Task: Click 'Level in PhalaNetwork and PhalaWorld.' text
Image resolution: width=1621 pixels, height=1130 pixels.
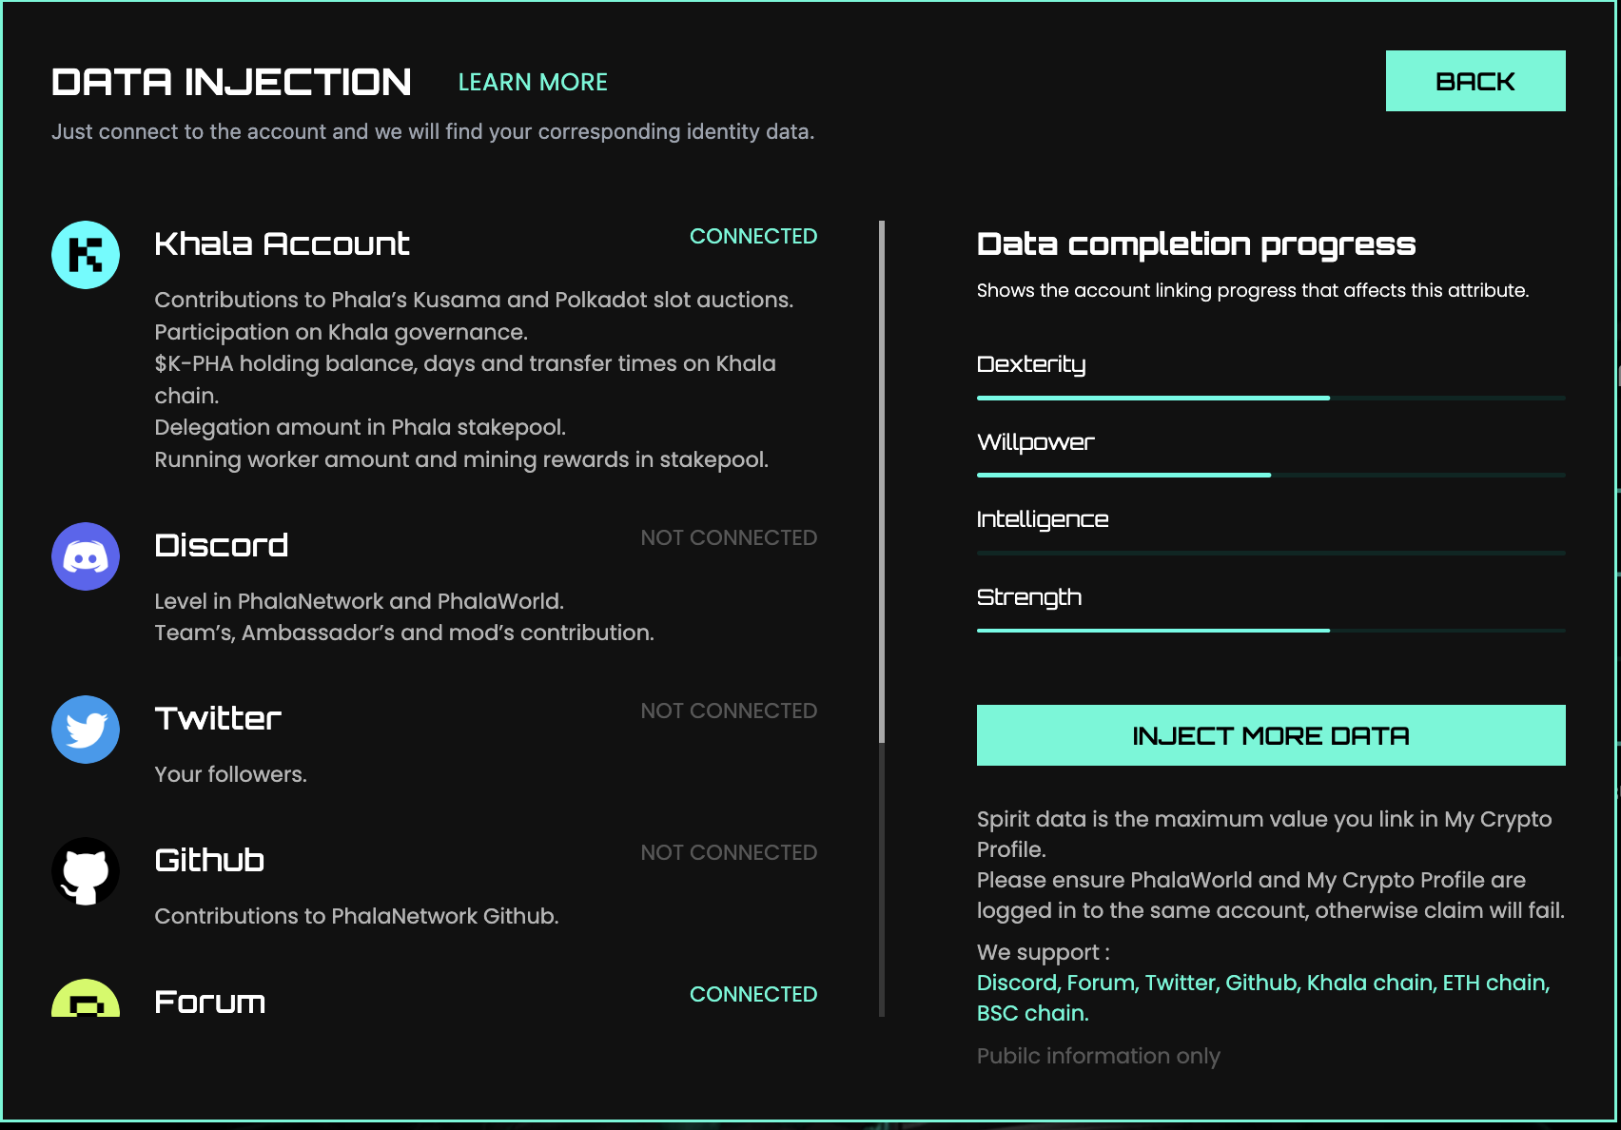Action: [360, 601]
